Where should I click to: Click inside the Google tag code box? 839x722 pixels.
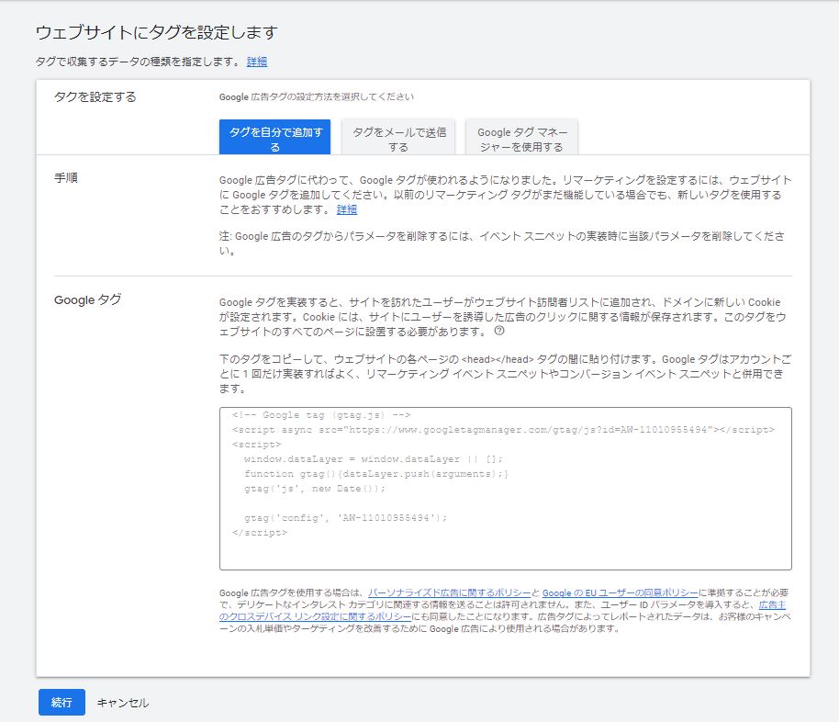coord(505,489)
